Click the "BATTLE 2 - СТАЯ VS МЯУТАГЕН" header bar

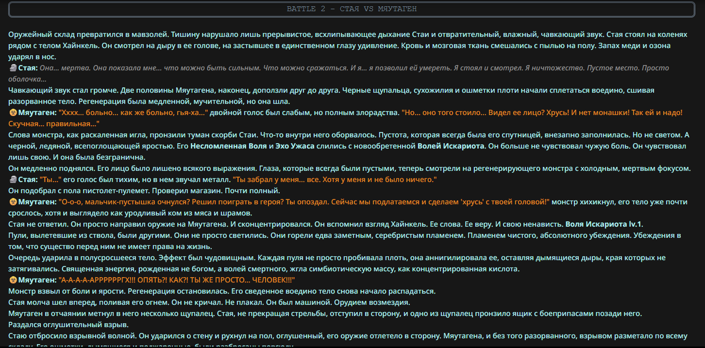point(352,9)
